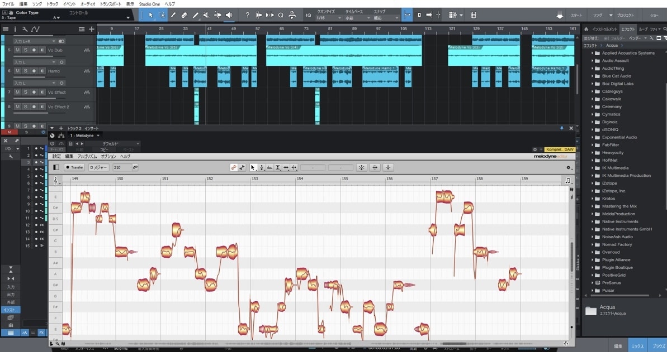
Task: Select the Split tool
Action: (x=173, y=15)
